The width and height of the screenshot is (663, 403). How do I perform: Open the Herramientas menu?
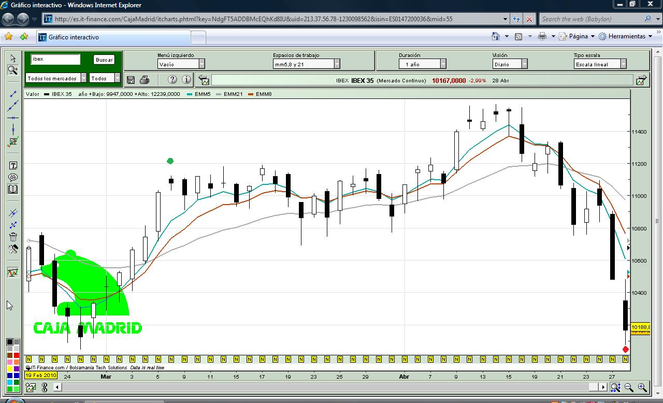click(x=626, y=36)
